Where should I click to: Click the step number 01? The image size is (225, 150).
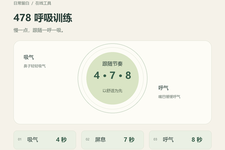20,139
